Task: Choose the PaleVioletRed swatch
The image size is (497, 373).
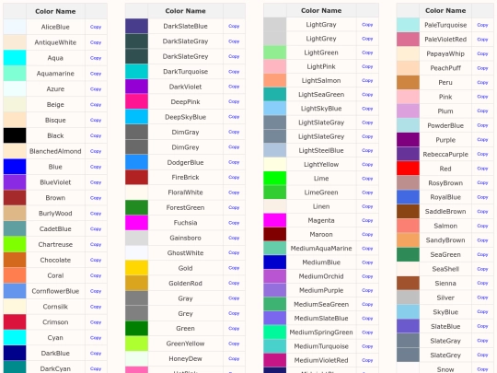Action: 408,40
